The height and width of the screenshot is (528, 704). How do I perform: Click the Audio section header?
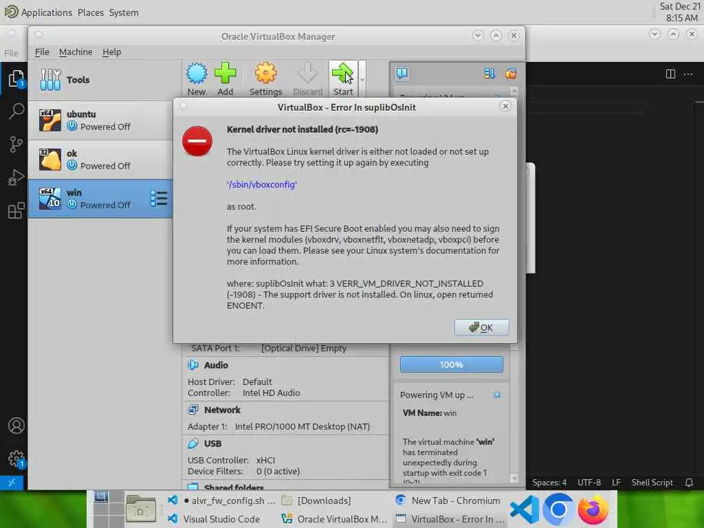(x=215, y=365)
